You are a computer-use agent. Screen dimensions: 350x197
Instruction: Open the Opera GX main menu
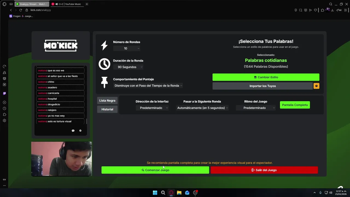point(4,4)
